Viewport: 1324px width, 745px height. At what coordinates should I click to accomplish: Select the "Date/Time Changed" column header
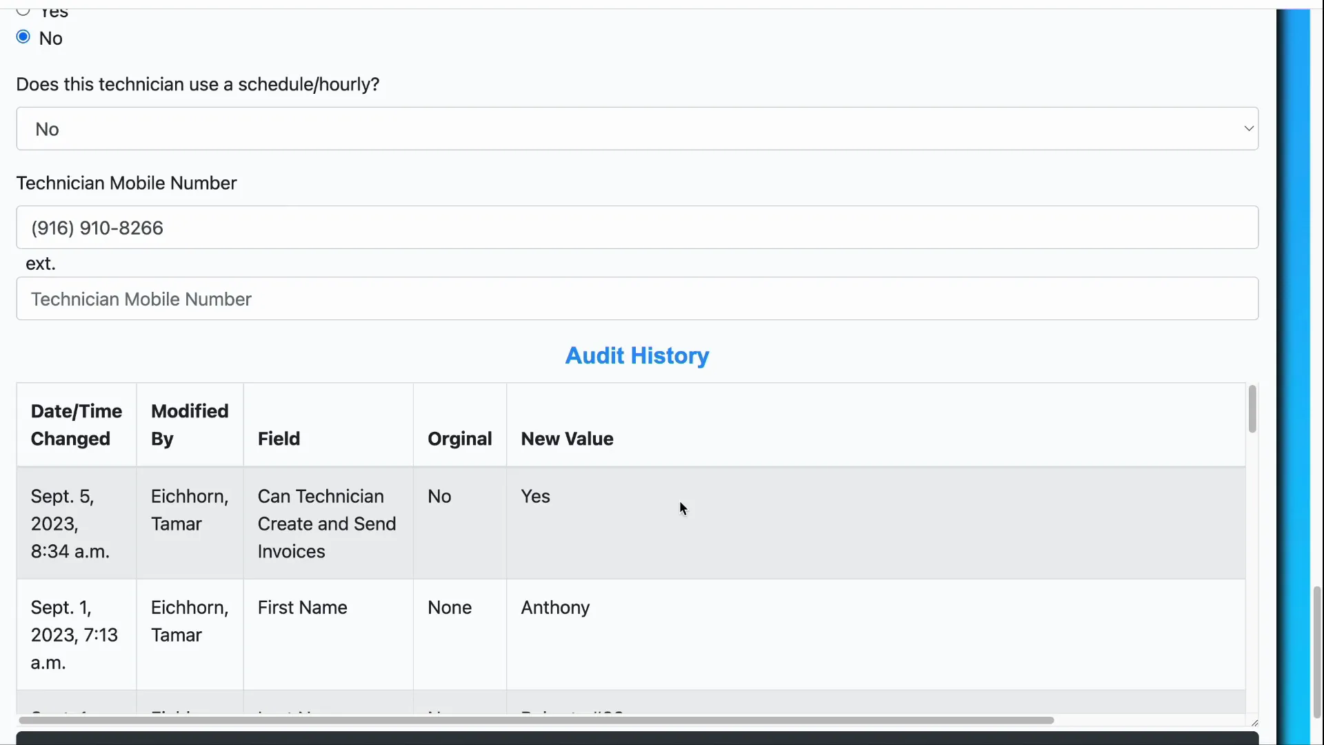77,424
